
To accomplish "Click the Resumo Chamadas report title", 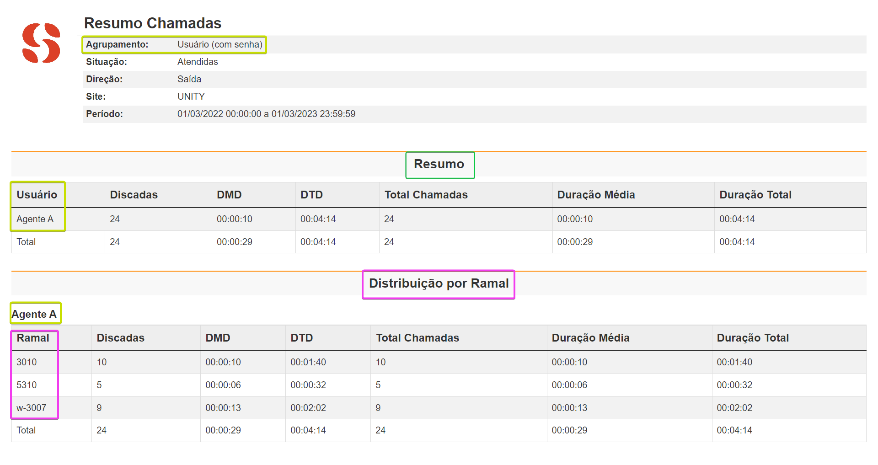I will (x=152, y=23).
